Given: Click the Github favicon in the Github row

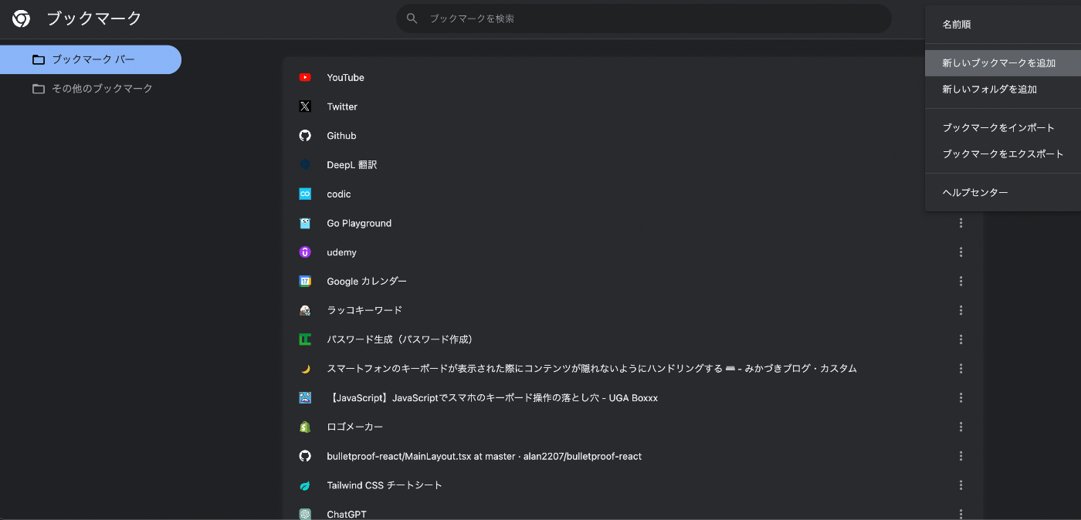Looking at the screenshot, I should (x=305, y=136).
